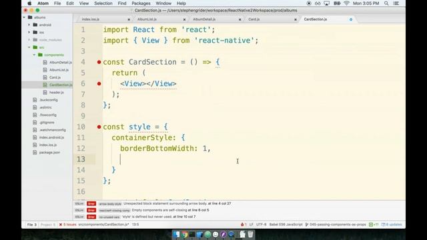Open .buckconfig file in tree
The image size is (427, 240).
(49, 100)
